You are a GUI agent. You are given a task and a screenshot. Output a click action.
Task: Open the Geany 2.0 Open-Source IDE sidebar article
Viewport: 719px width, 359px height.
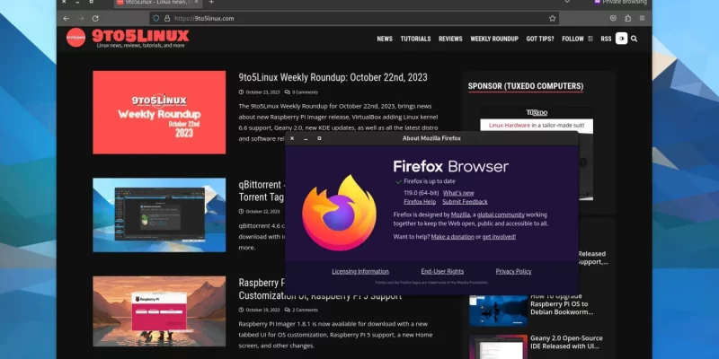click(x=566, y=342)
